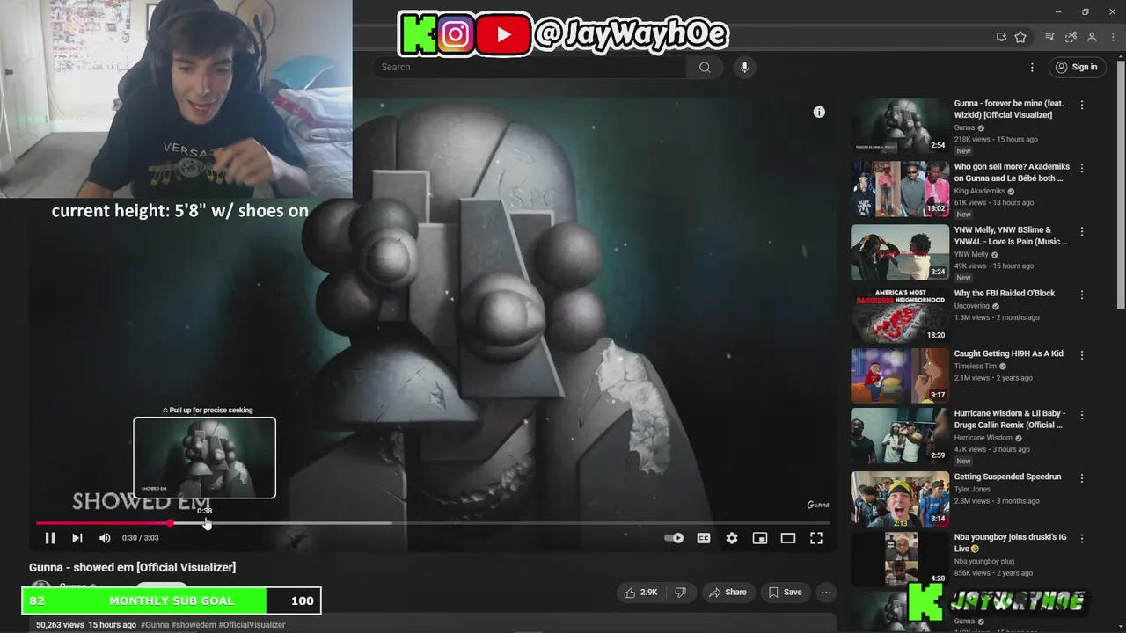
Task: Open the Tyler Jones 8:14 thumbnail
Action: click(x=900, y=498)
